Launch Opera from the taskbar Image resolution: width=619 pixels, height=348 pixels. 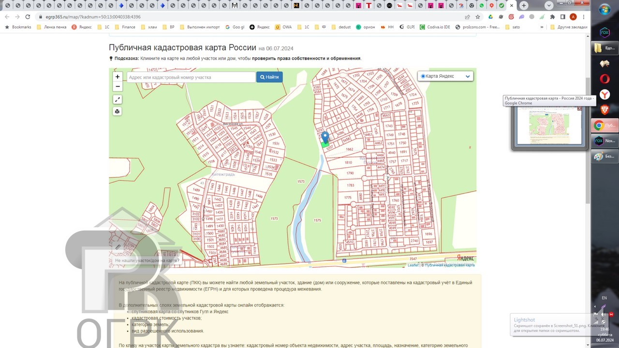tap(604, 79)
